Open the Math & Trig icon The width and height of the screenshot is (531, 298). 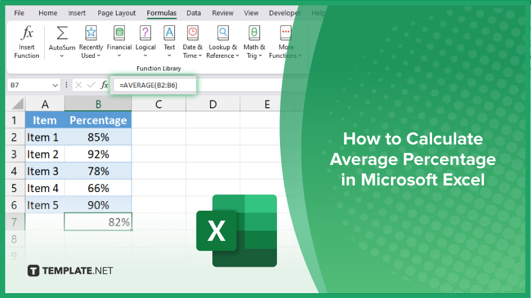coord(254,33)
